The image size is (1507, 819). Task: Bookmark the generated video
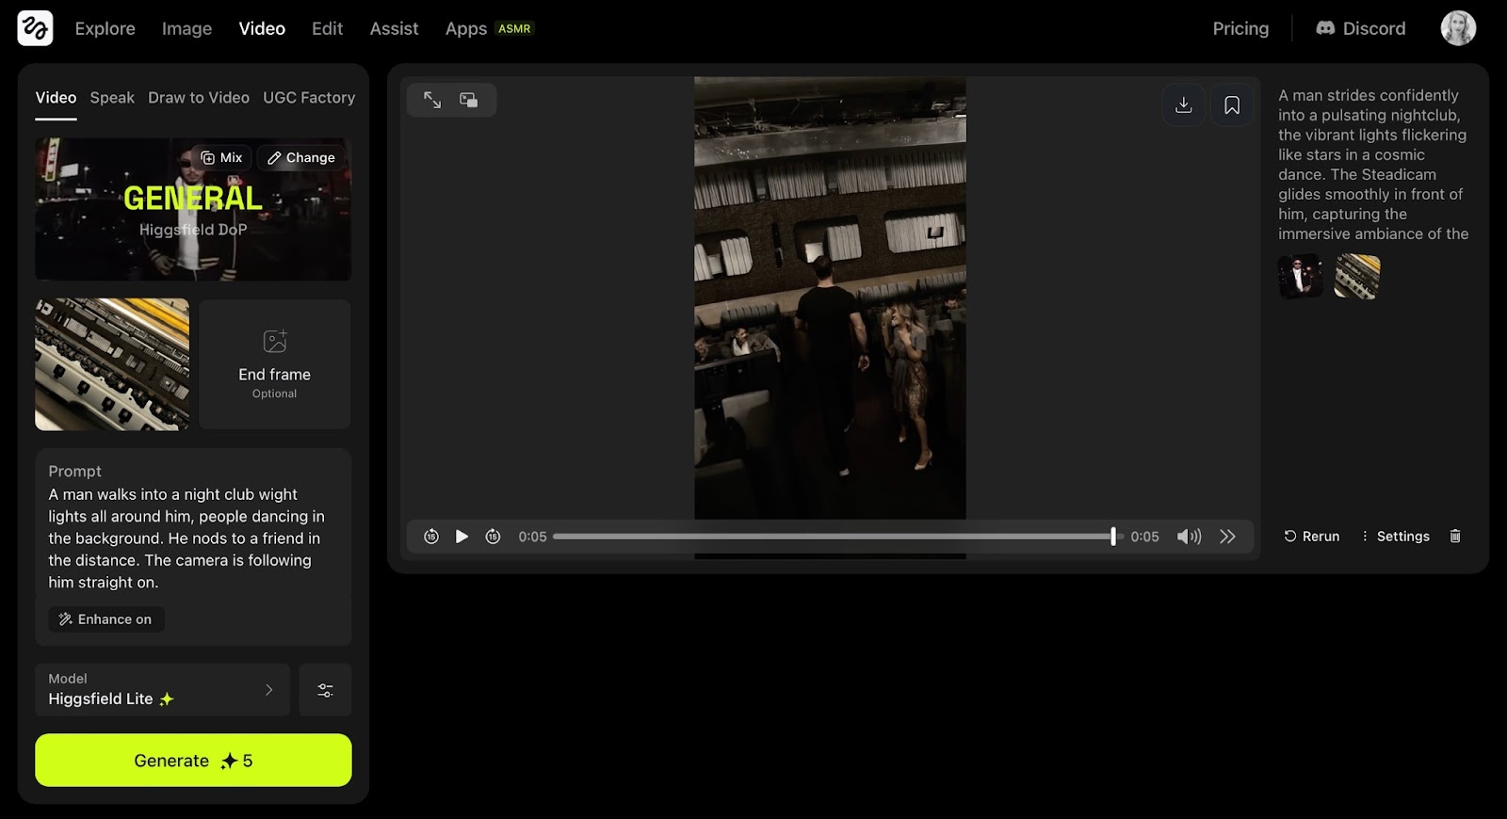tap(1232, 105)
